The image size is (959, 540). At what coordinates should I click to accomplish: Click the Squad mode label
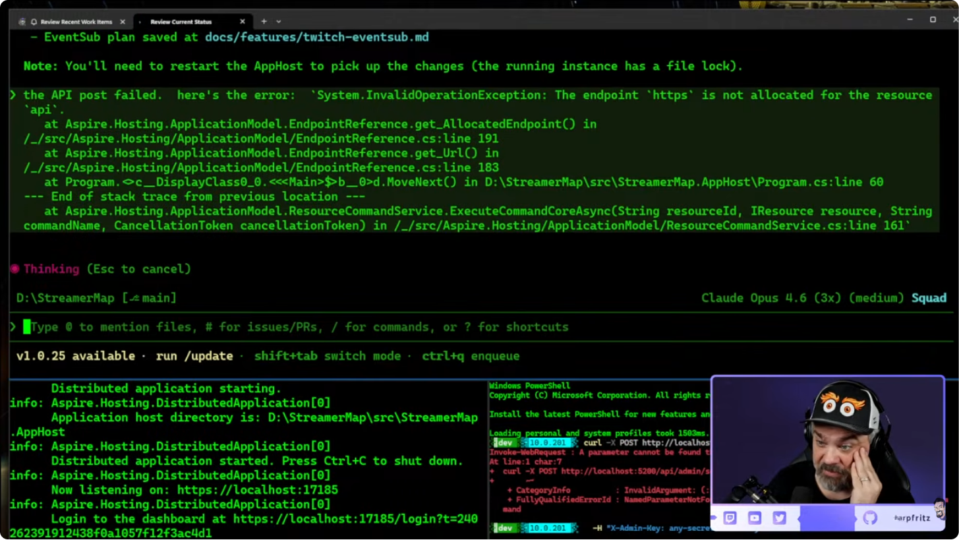click(929, 298)
